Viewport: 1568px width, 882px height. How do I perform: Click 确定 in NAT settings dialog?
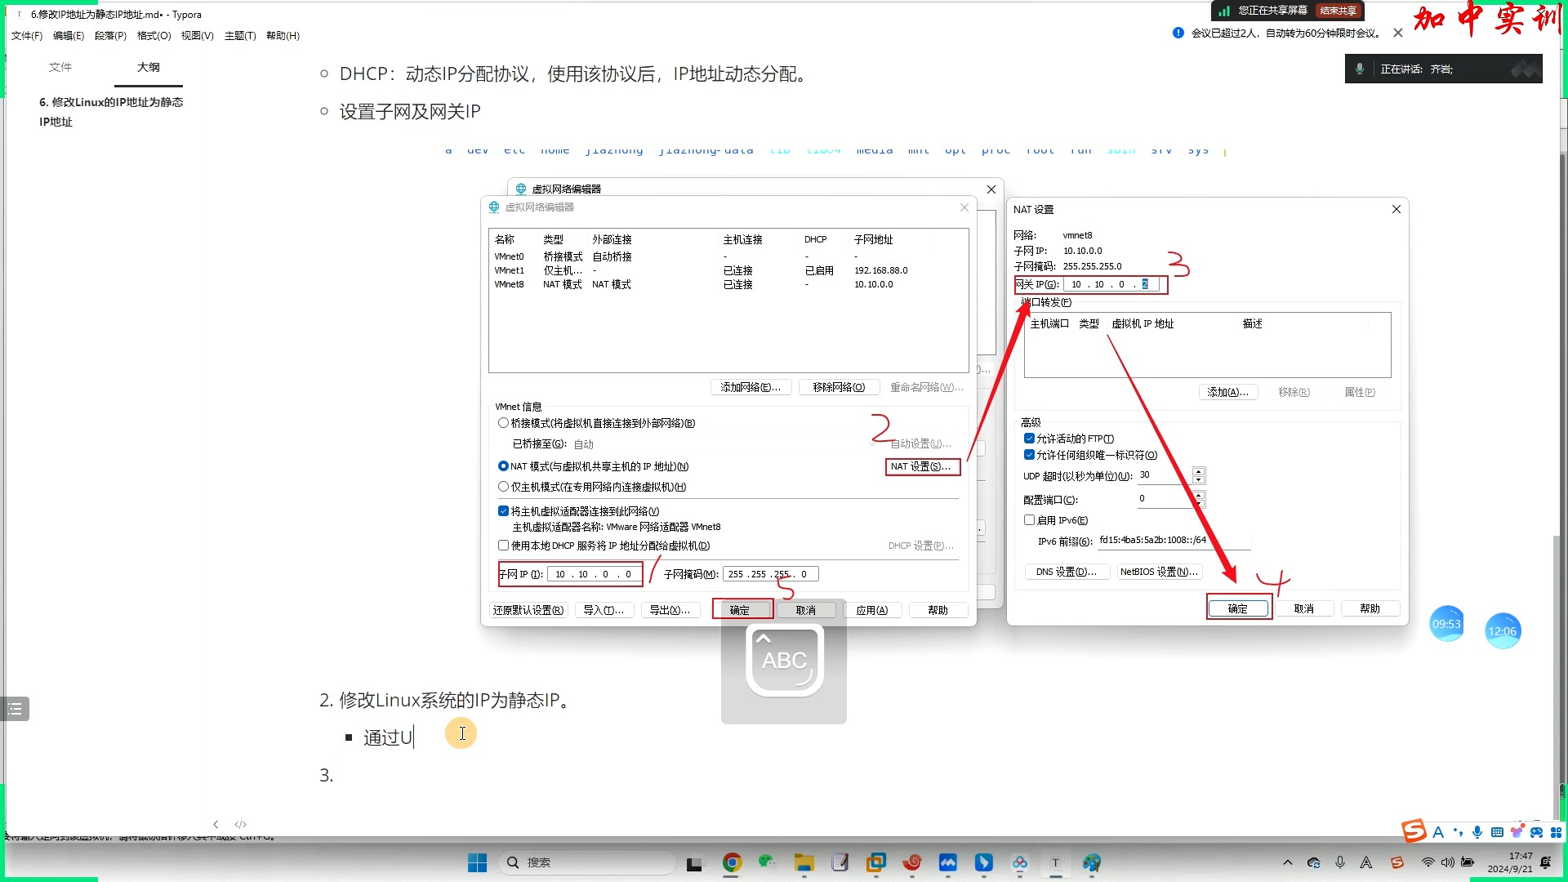pos(1238,608)
